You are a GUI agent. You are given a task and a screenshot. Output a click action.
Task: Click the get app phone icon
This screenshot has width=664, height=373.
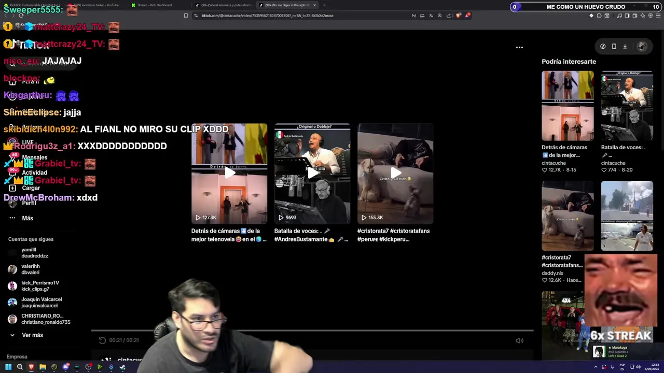(614, 46)
